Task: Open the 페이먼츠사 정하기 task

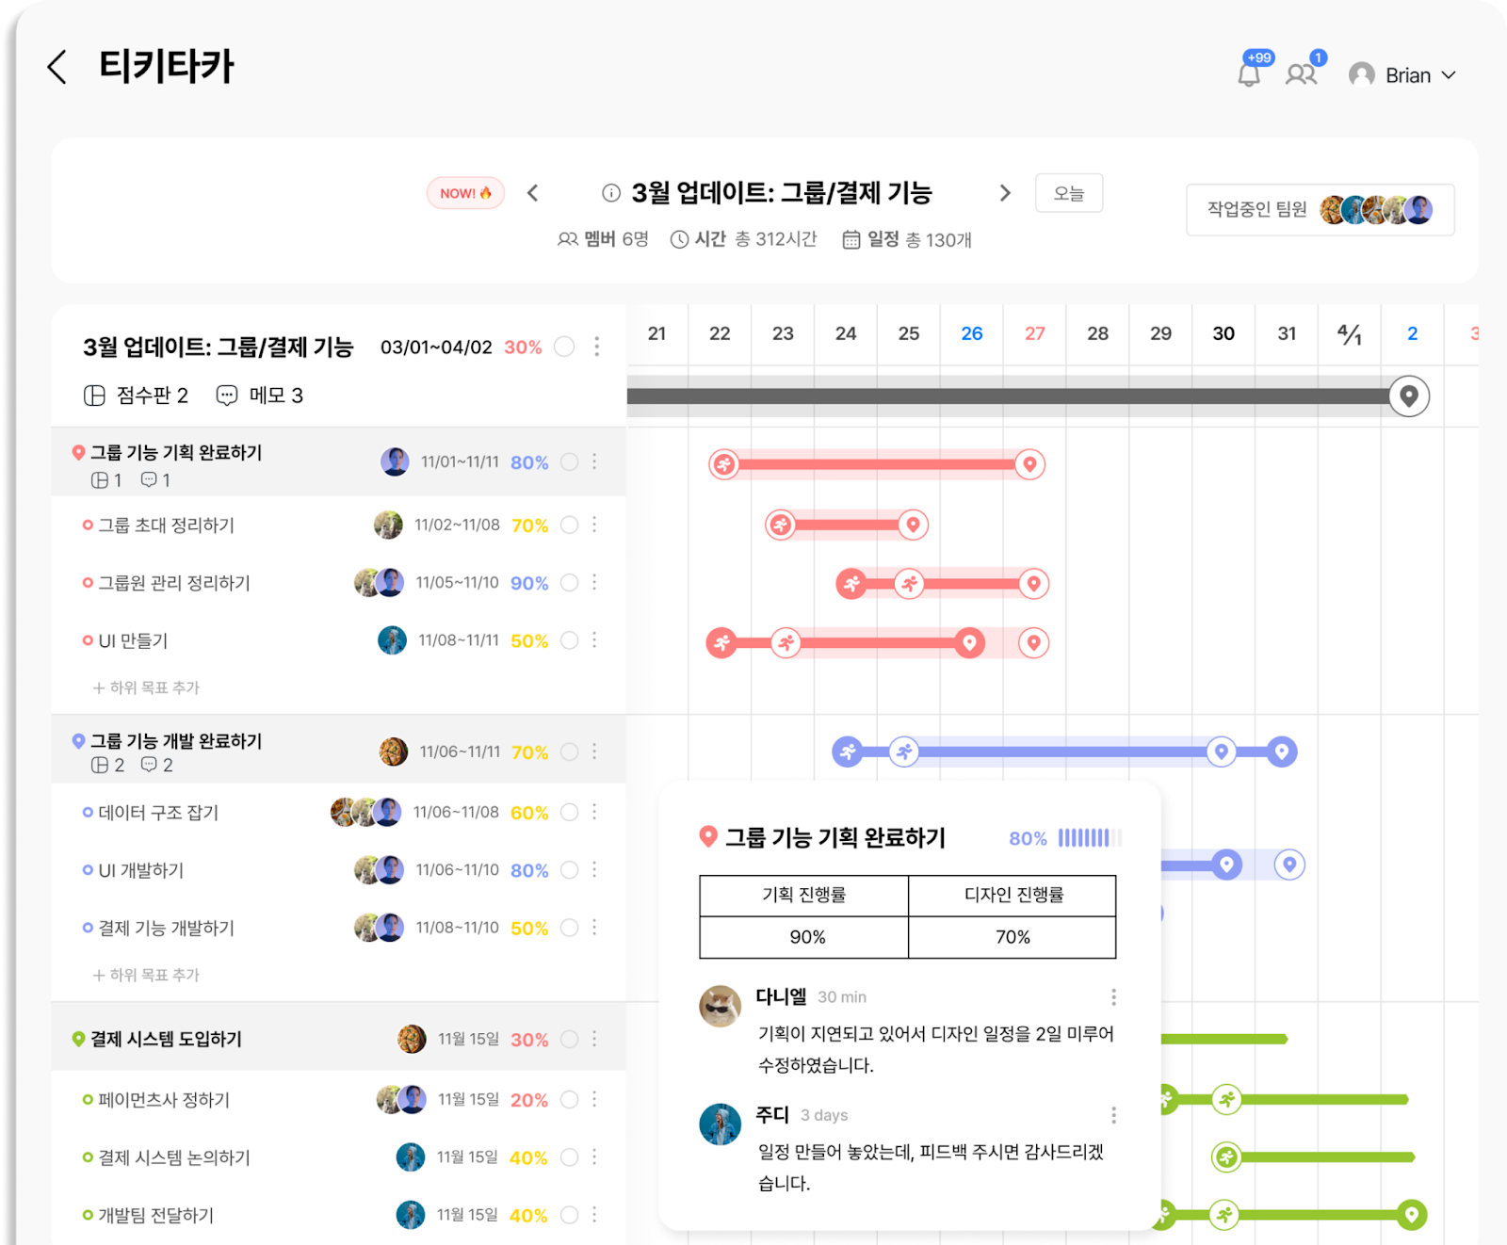Action: coord(164,1100)
